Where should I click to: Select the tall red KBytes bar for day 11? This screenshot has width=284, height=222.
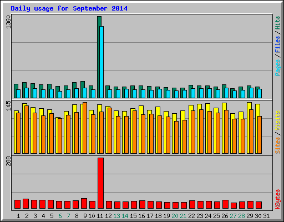(100, 183)
